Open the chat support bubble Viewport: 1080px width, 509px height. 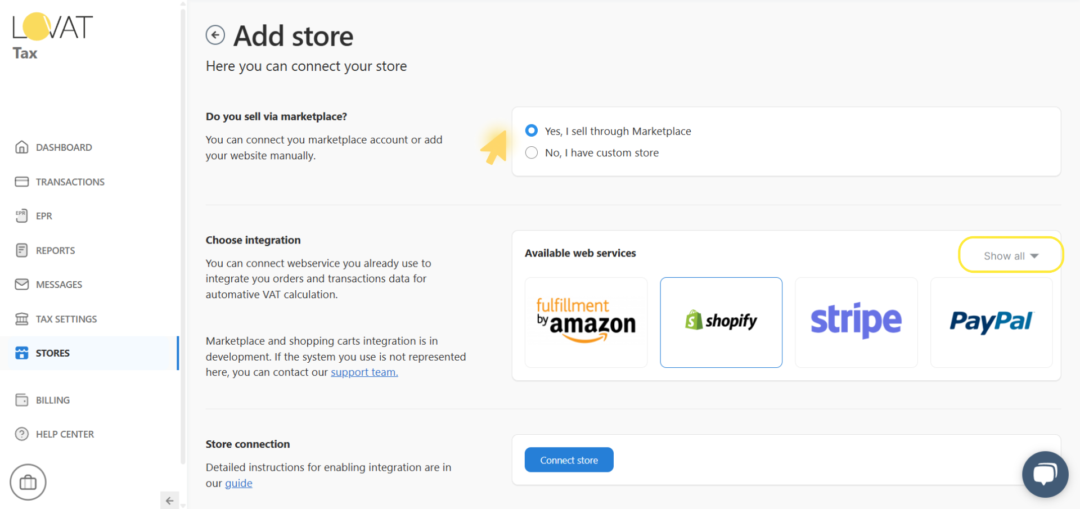pos(1045,474)
